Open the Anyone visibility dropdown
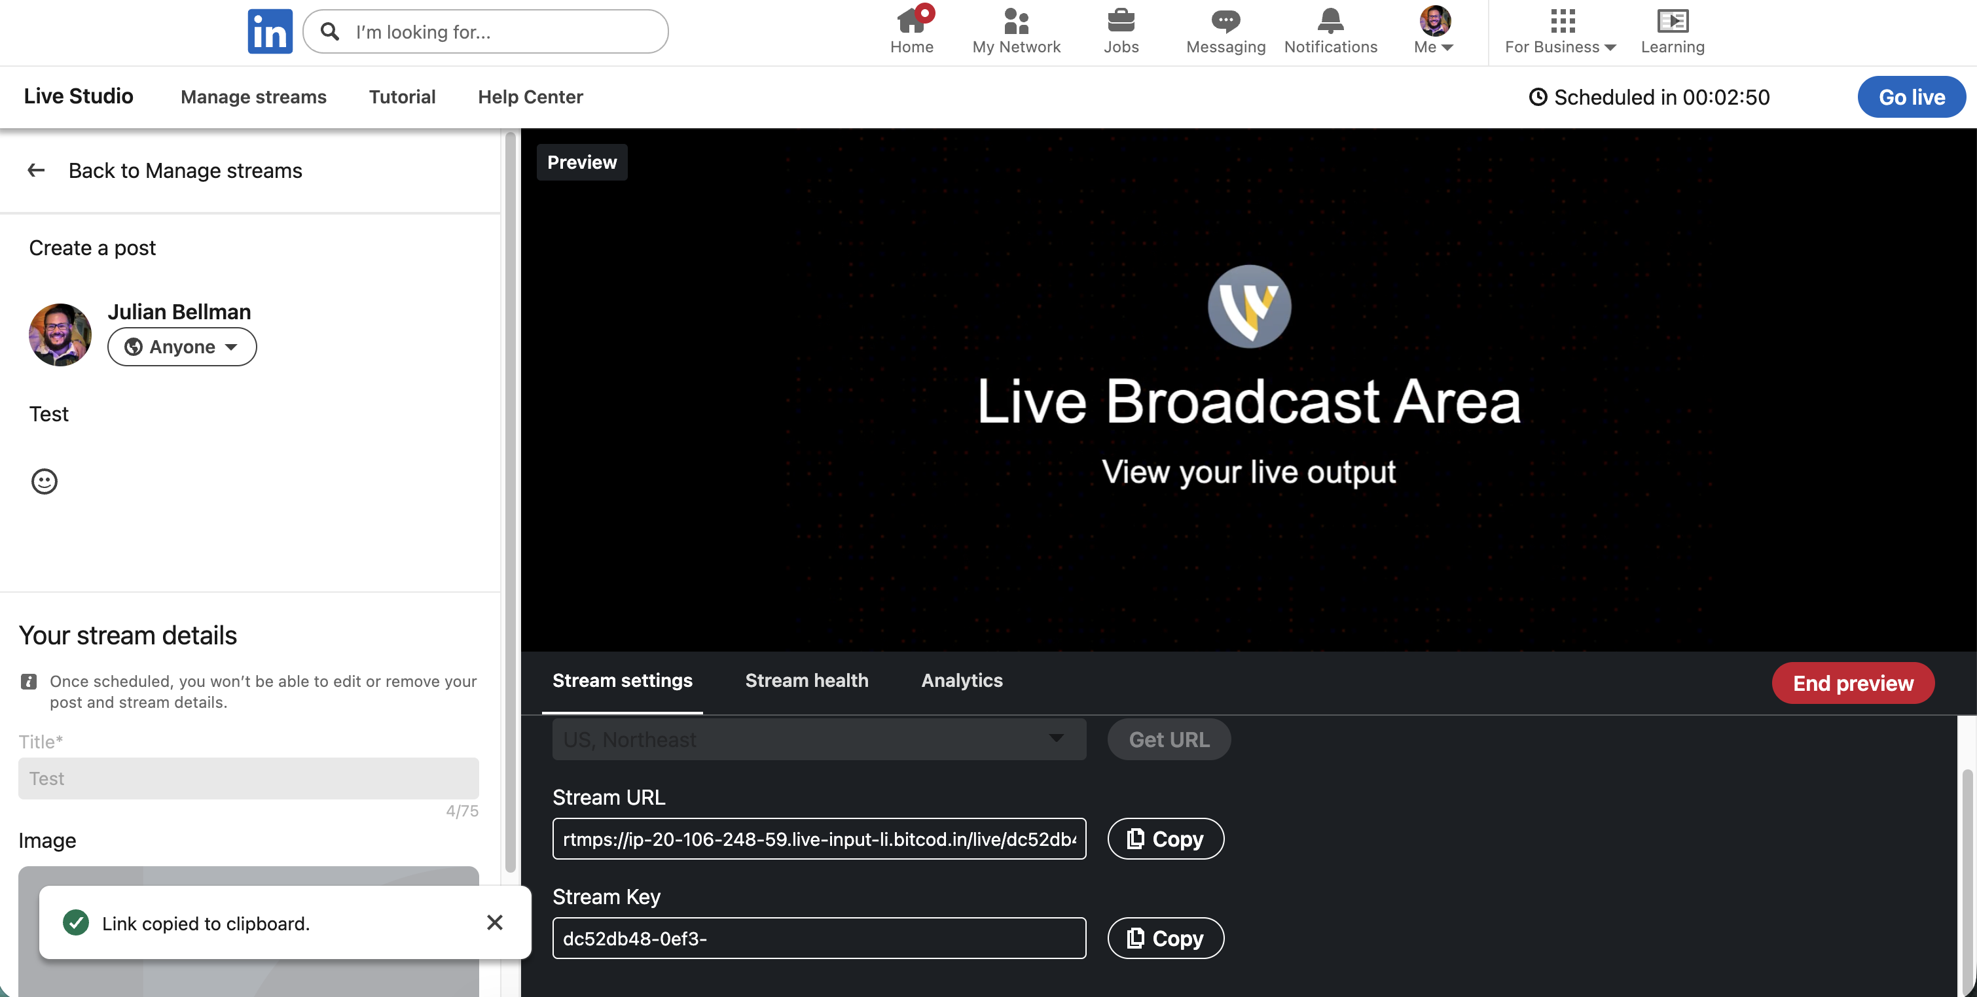 coord(182,347)
